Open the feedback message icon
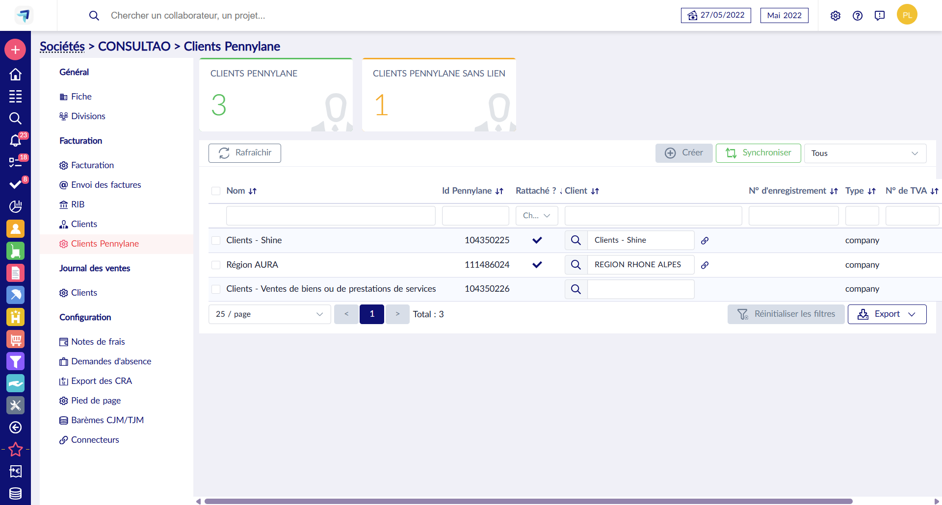 coord(880,16)
